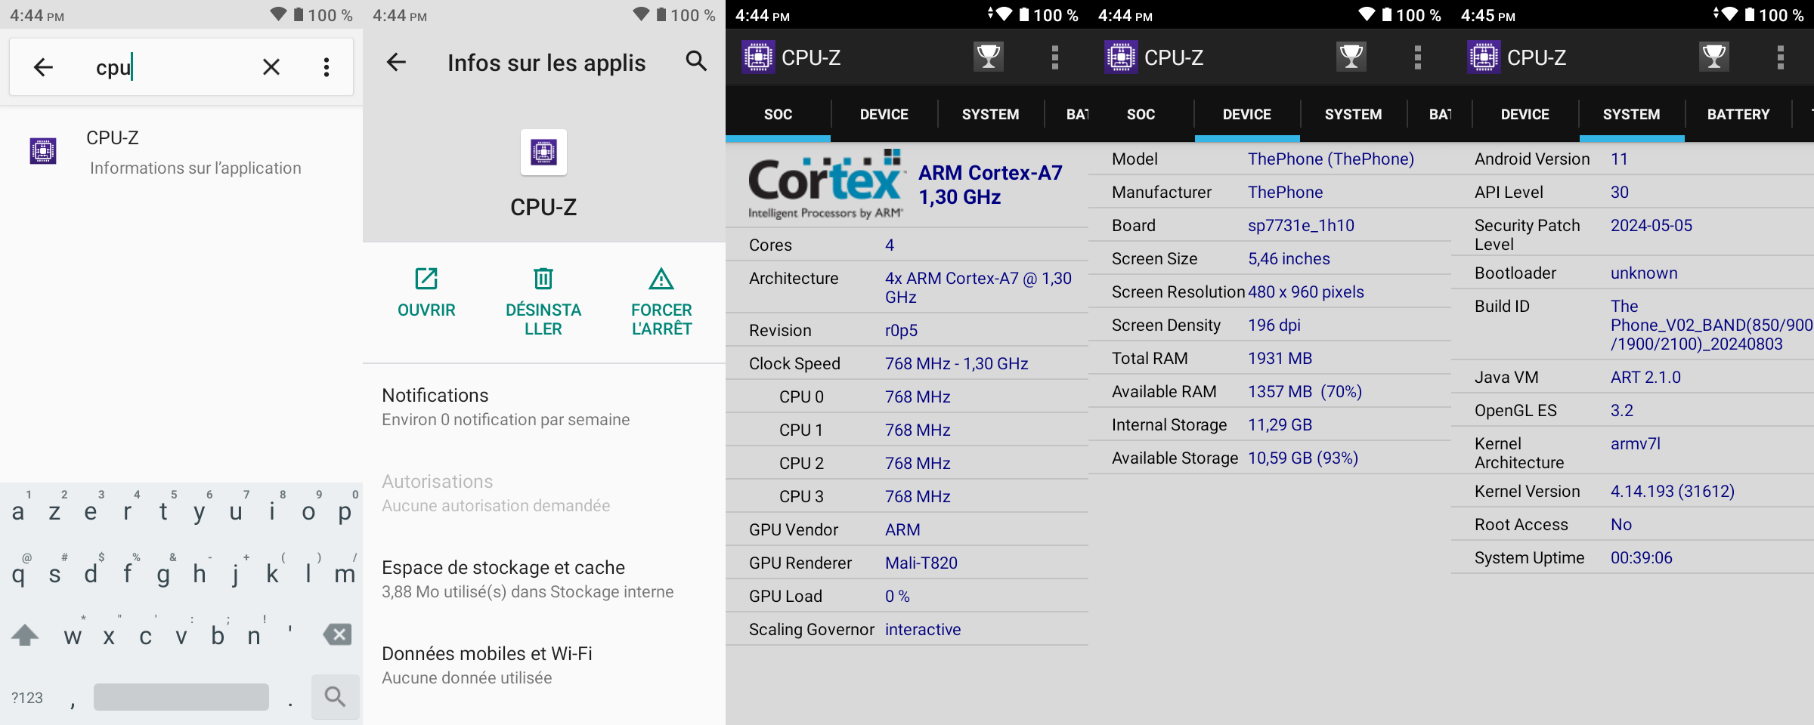Select SYSTEM tab in first CPU-Z screen

click(x=990, y=114)
